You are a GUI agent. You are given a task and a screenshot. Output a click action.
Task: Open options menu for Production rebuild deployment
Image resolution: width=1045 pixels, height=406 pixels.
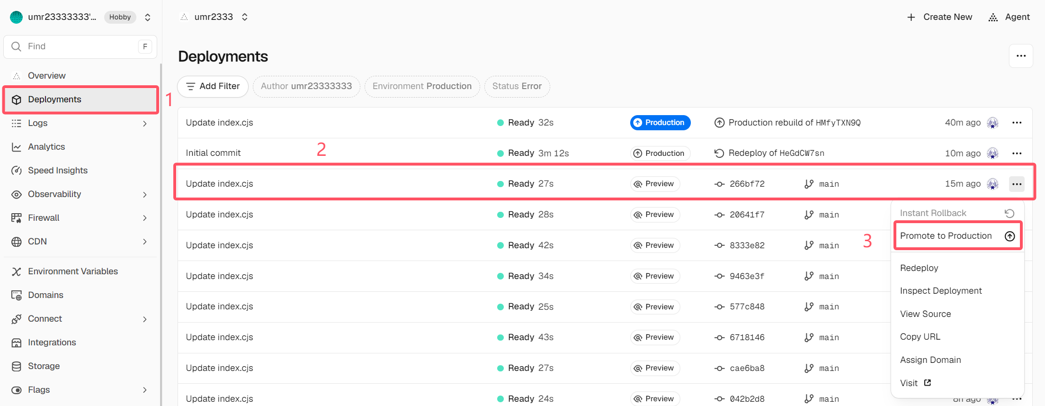[x=1017, y=123]
